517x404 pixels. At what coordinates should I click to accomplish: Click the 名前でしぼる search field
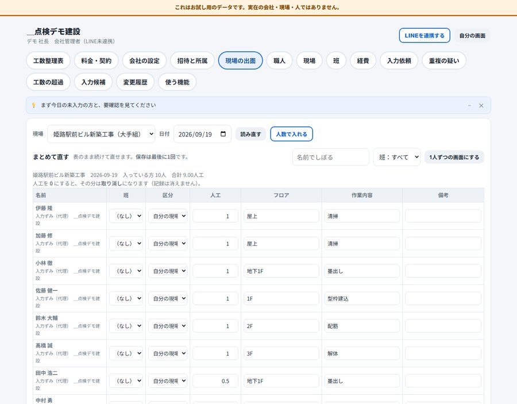coord(331,157)
